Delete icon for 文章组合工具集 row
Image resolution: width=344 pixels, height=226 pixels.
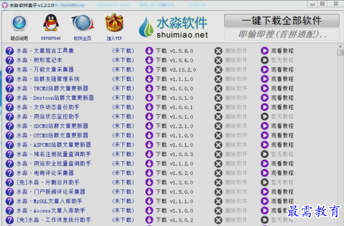click(x=218, y=51)
